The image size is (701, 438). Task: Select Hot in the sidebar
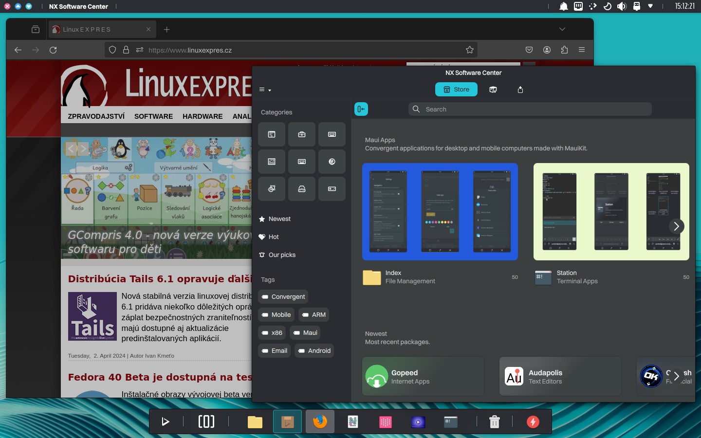[269, 237]
